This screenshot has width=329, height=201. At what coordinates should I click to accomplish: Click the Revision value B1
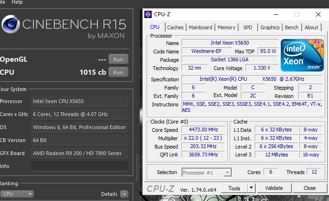pyautogui.click(x=310, y=96)
